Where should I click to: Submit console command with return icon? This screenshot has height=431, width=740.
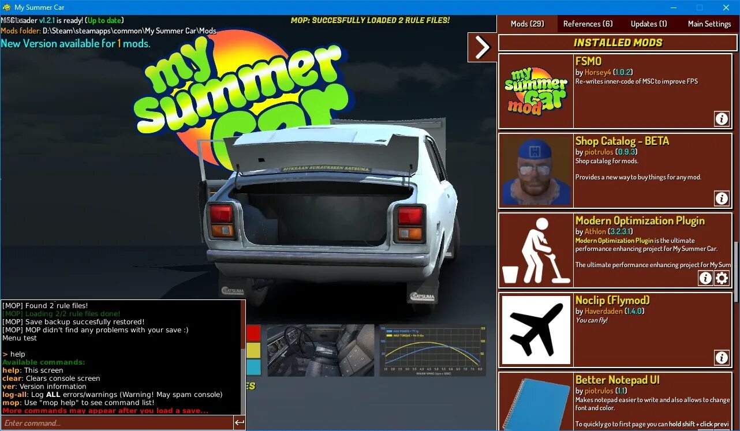tap(240, 423)
